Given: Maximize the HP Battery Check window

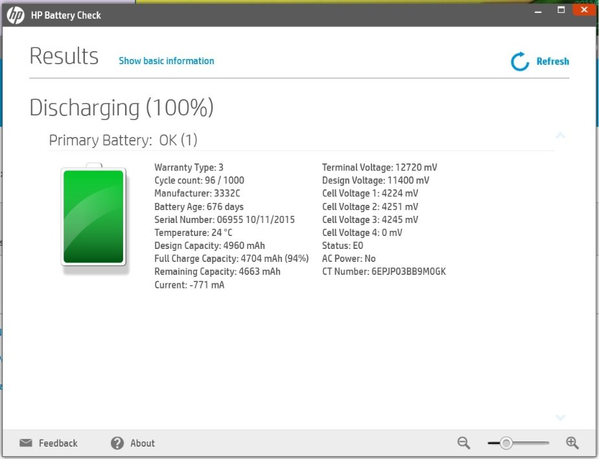Looking at the screenshot, I should click(x=561, y=9).
